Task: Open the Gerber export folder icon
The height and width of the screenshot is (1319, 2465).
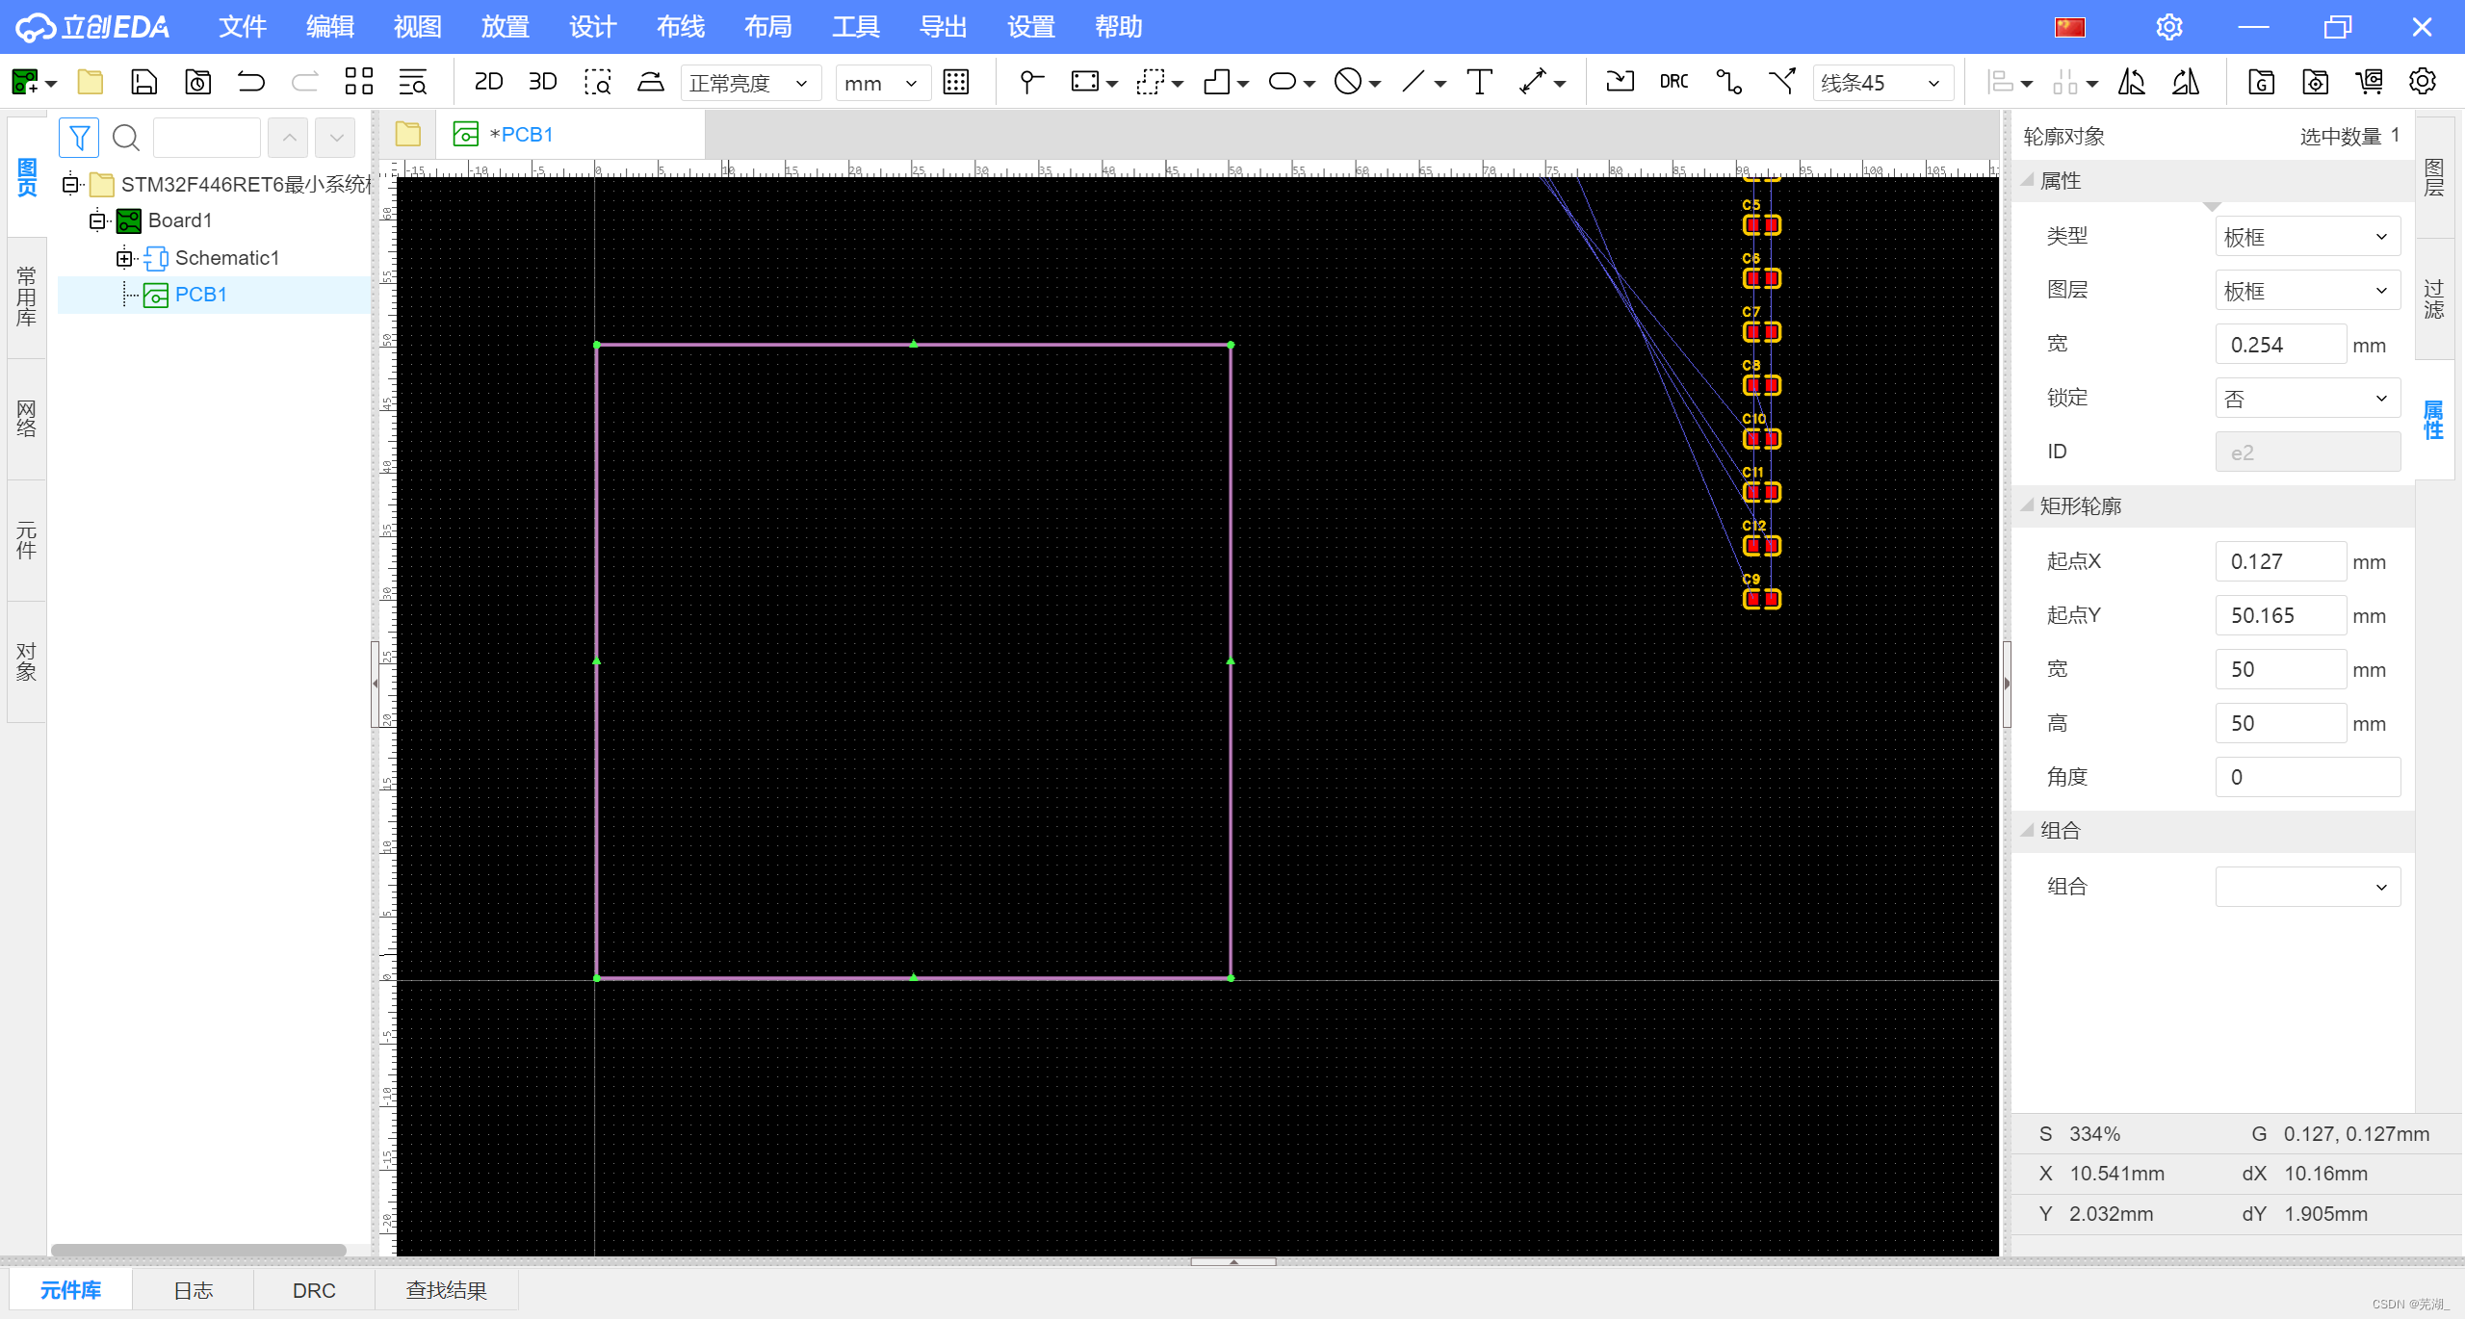Action: (x=2261, y=83)
